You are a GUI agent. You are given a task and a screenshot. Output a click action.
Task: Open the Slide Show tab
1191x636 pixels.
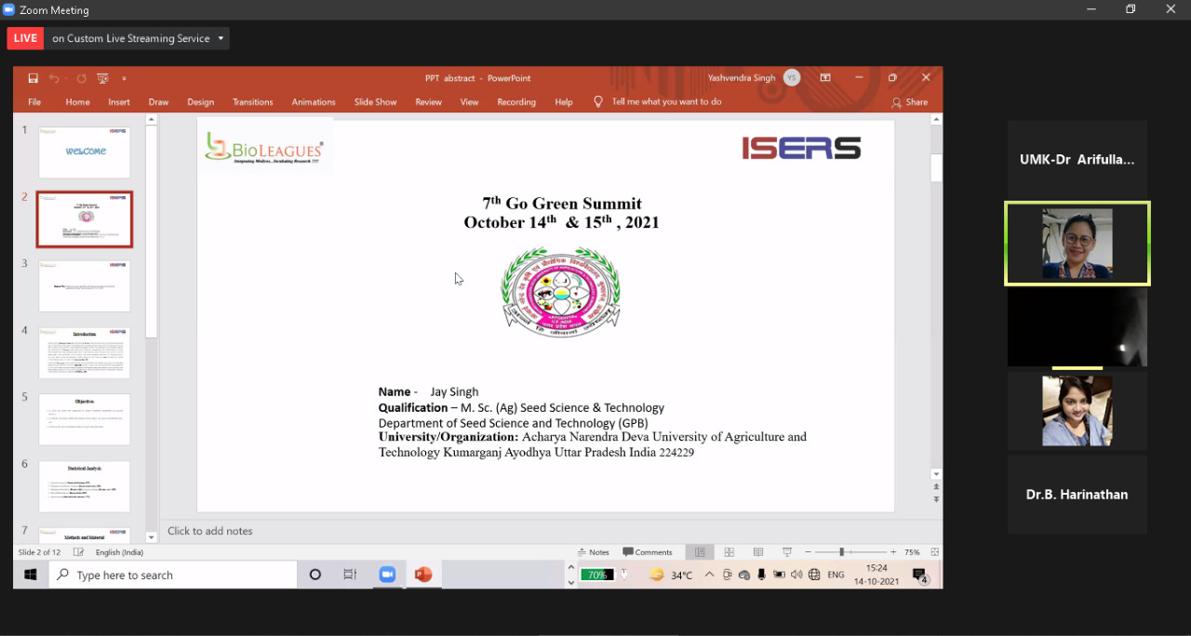(375, 102)
